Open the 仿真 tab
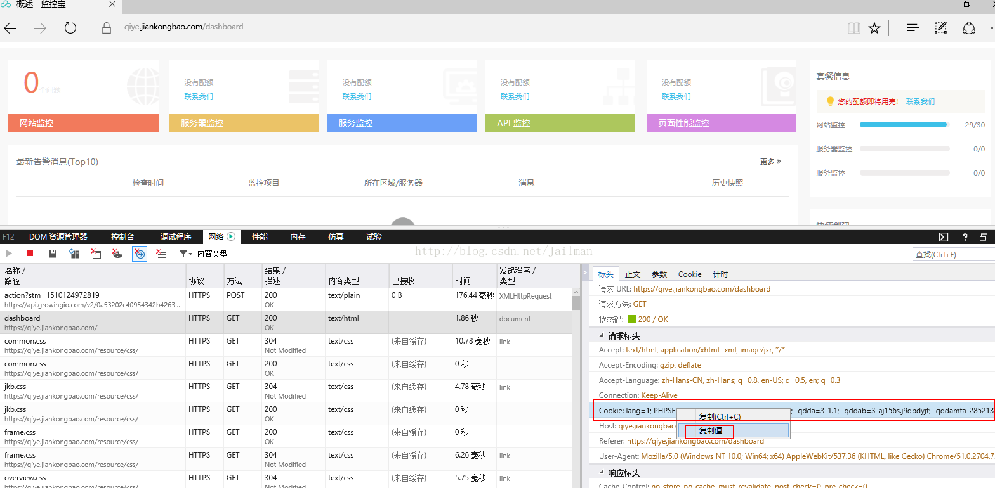This screenshot has height=488, width=995. [x=336, y=237]
